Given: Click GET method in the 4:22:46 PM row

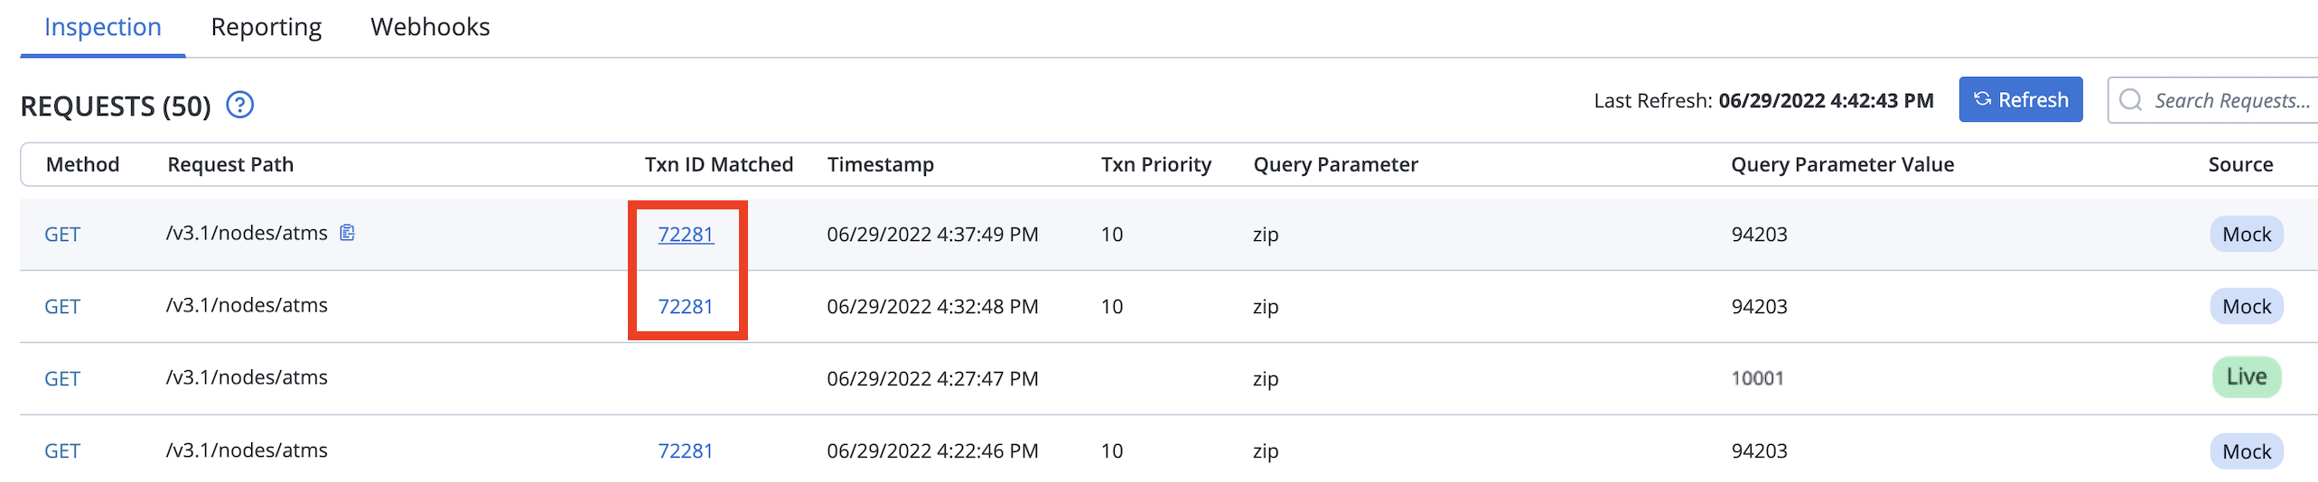Looking at the screenshot, I should [x=62, y=451].
